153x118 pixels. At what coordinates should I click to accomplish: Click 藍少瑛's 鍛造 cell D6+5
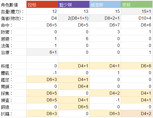click(74, 107)
